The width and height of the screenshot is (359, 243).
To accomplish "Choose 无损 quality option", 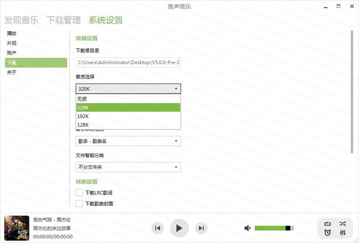I will point(128,99).
